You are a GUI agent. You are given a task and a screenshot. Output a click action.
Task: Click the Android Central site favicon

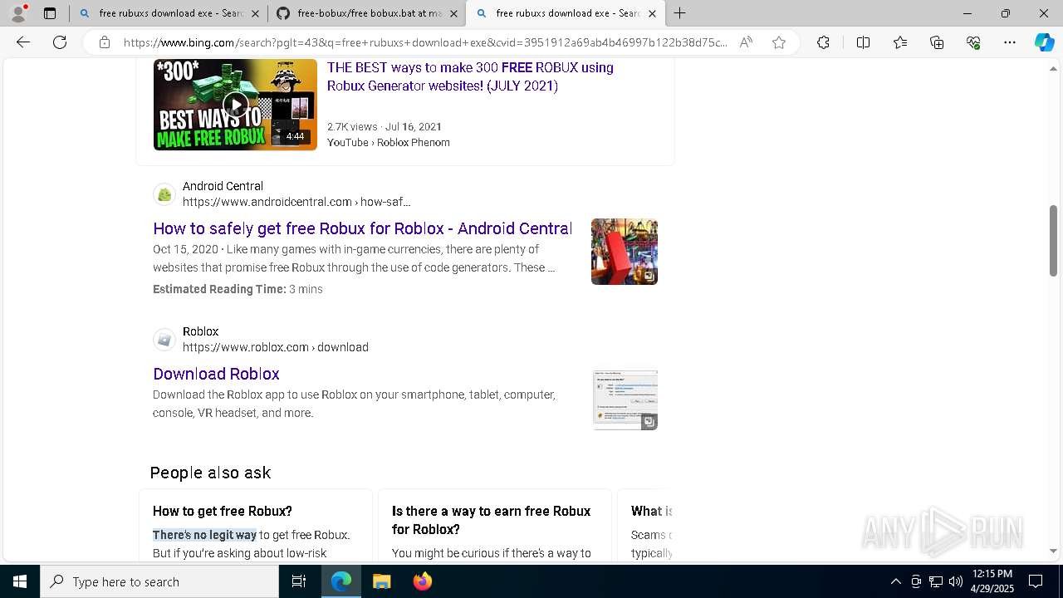[164, 194]
